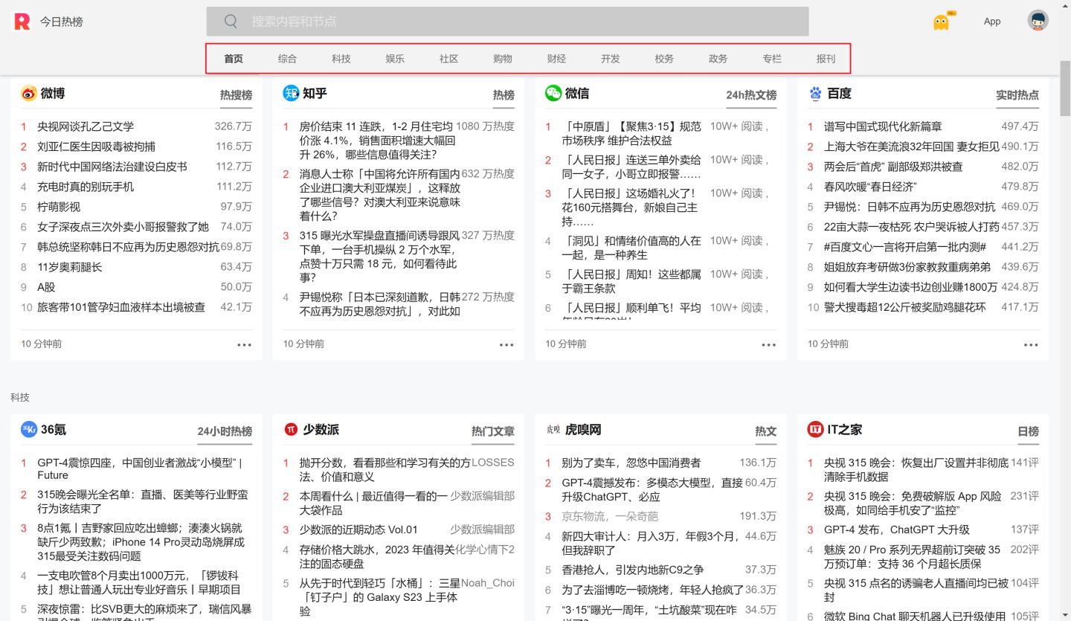Screen dimensions: 1071x621
Task: Expand more options on the 微博 card
Action: tap(244, 344)
